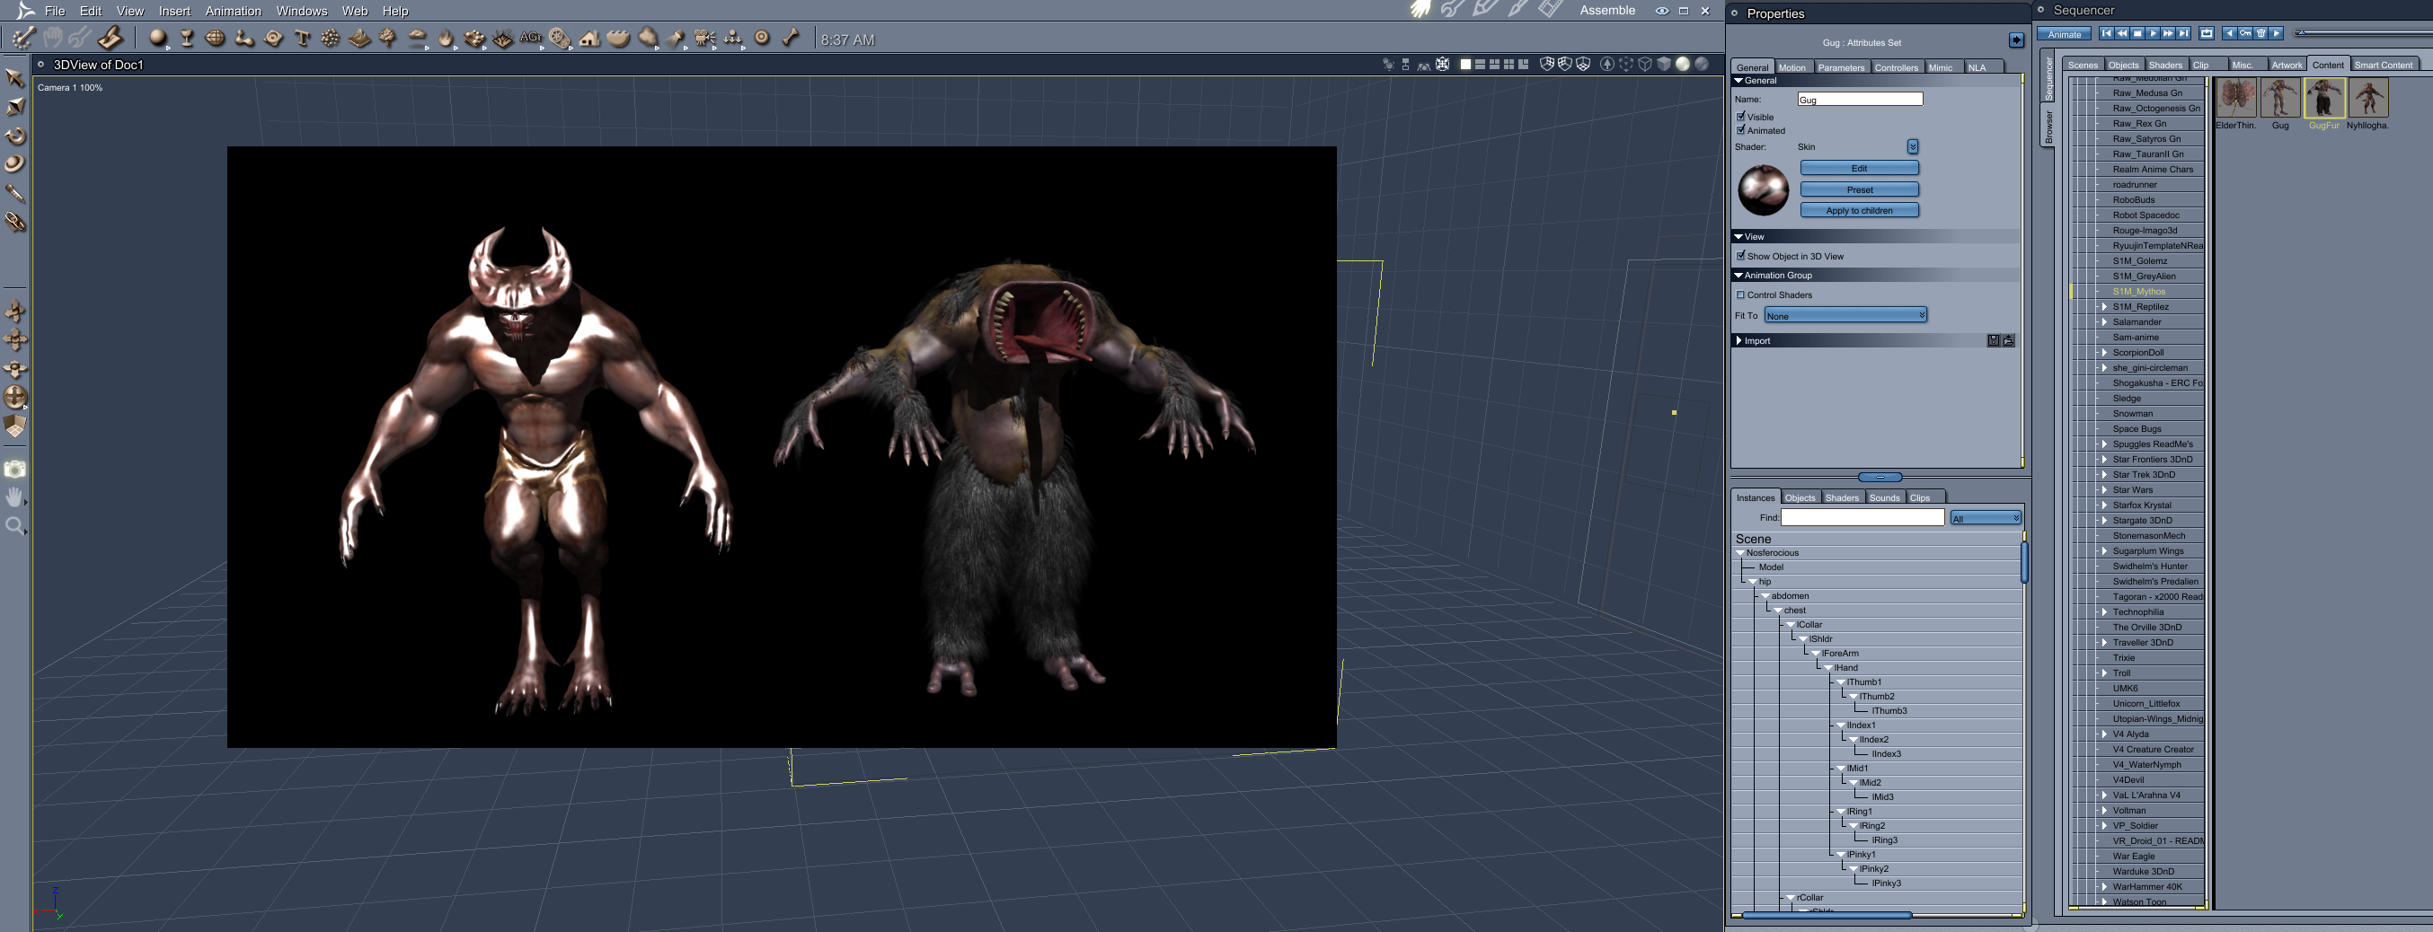Screen dimensions: 2433x932
Task: Open the All filter dropdown
Action: [x=1986, y=517]
